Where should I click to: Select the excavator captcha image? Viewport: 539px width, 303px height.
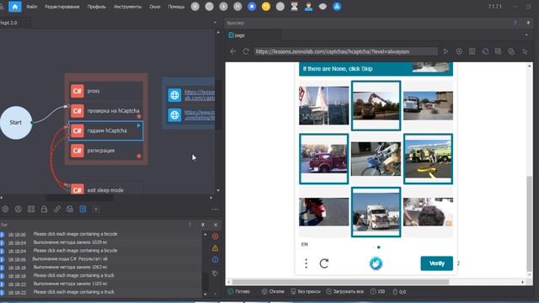(x=376, y=105)
